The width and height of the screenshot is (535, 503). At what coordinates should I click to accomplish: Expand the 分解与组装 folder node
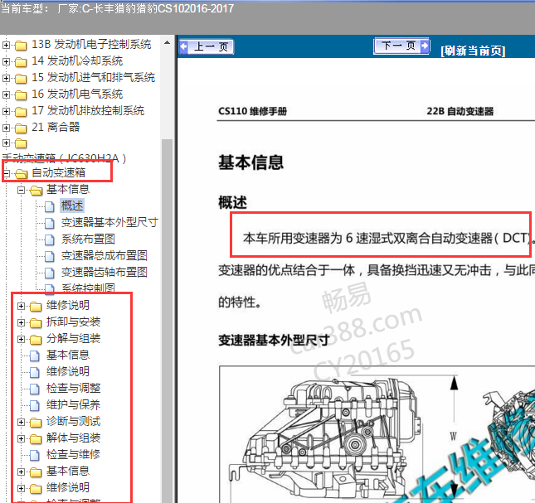pyautogui.click(x=22, y=339)
